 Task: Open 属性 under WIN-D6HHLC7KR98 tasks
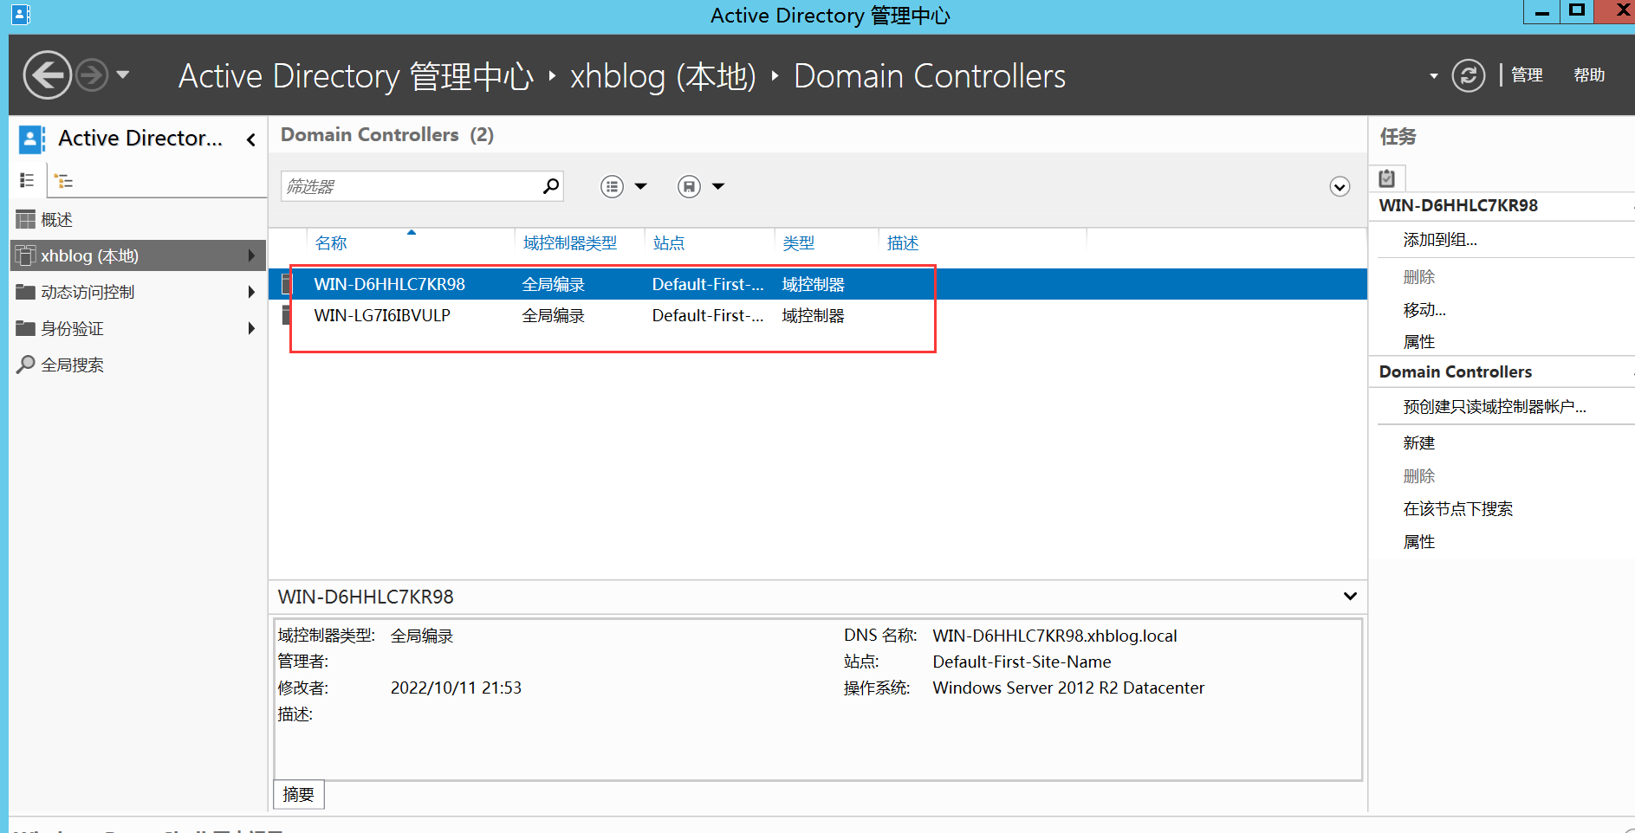(x=1419, y=342)
